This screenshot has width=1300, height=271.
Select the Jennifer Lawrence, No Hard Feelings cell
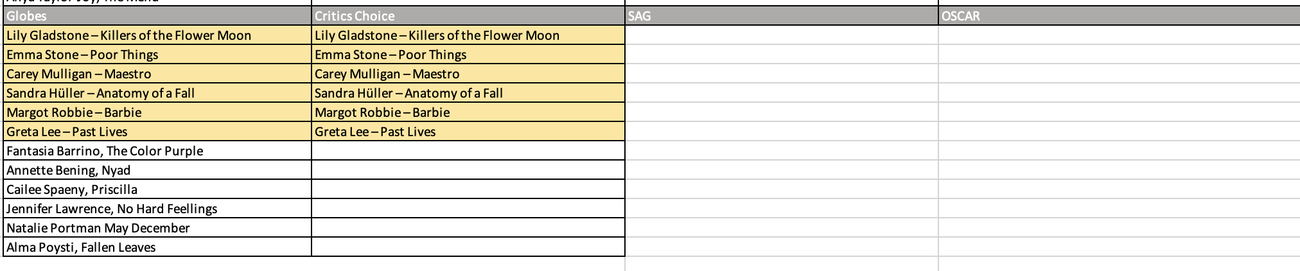pos(157,209)
